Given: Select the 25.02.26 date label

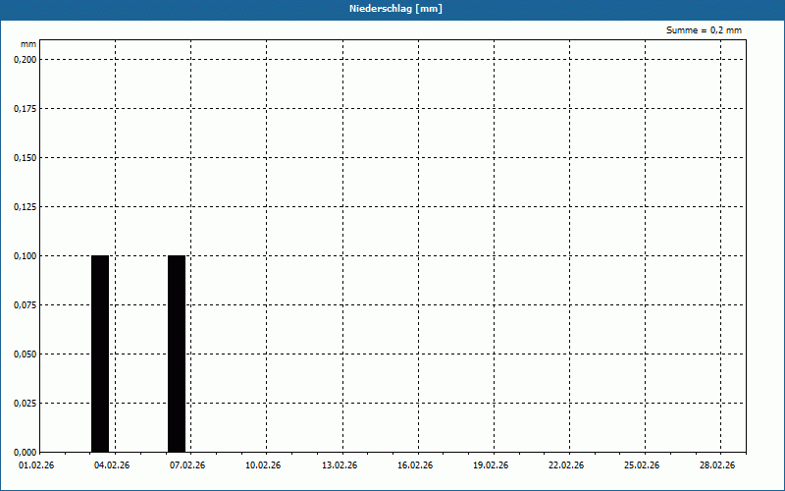Looking at the screenshot, I should (642, 465).
